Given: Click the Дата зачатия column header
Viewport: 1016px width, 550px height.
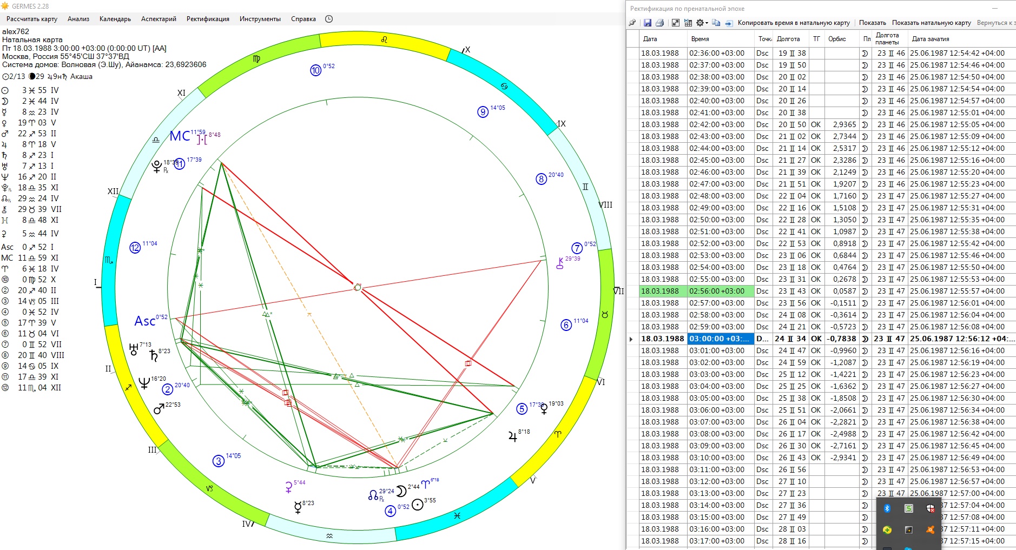Looking at the screenshot, I should coord(931,39).
